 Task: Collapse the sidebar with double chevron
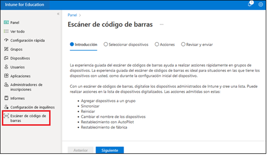click(x=58, y=14)
